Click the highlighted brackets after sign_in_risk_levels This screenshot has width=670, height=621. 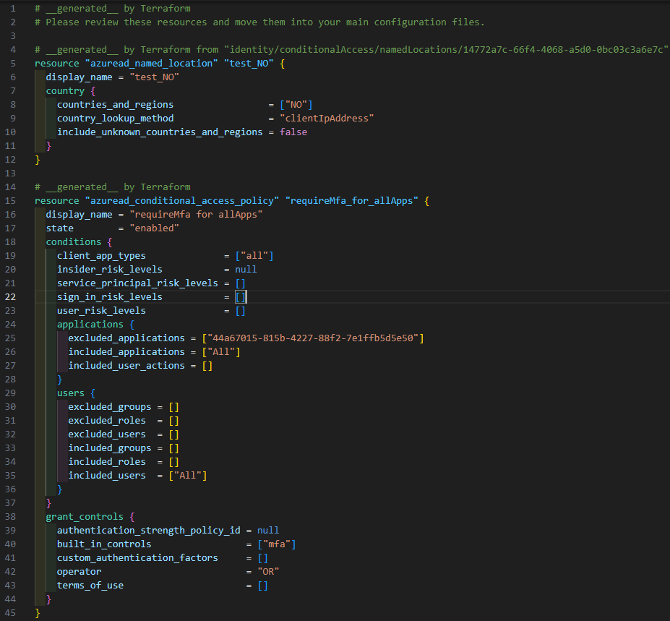(241, 297)
